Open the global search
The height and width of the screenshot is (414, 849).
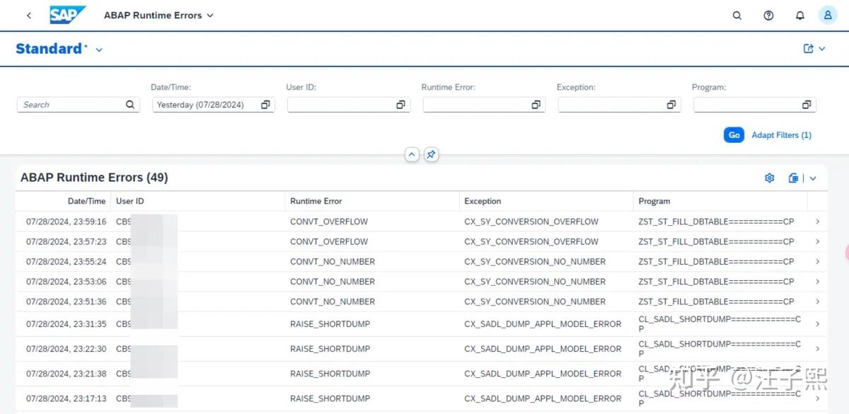point(737,15)
